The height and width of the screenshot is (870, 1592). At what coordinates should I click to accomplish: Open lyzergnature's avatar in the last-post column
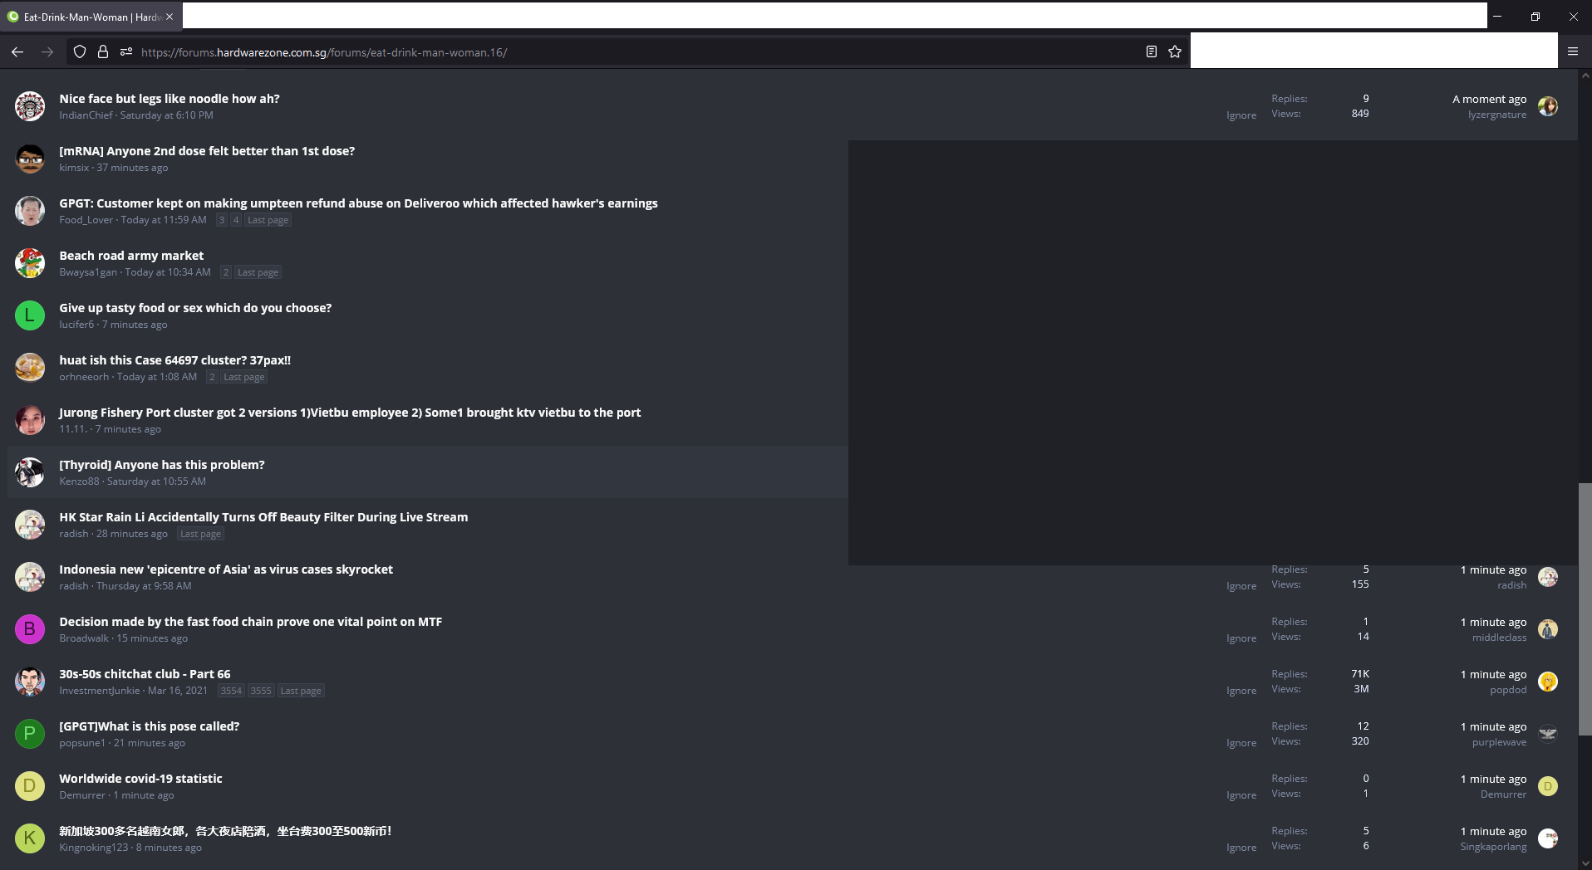pos(1548,106)
